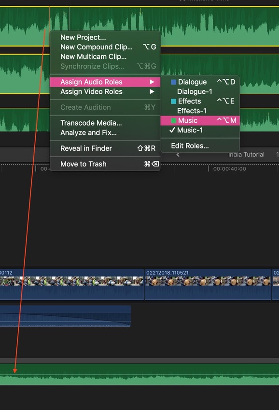
Task: Select New Multicam Clip menu entry
Action: pos(105,57)
